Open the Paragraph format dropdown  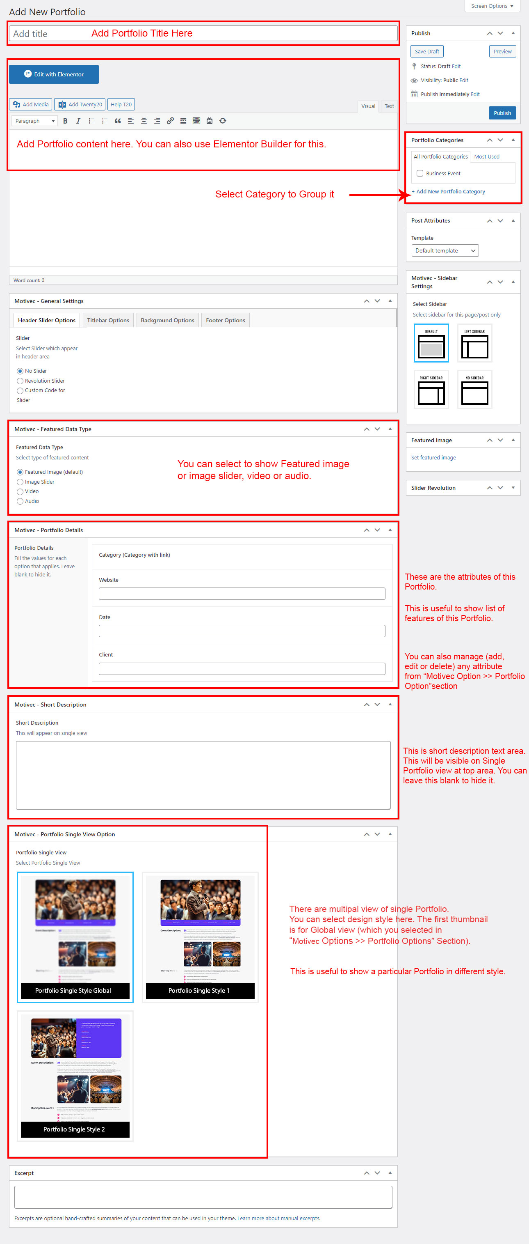[34, 121]
